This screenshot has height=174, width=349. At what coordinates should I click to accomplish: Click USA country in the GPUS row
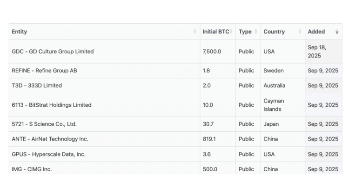(269, 154)
